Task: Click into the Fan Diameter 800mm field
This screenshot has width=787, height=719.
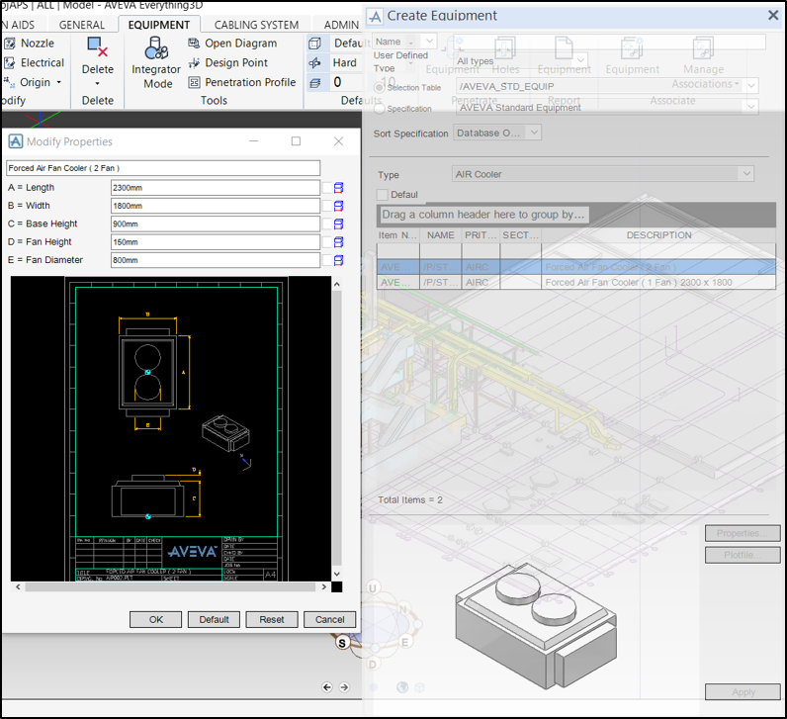Action: [x=215, y=260]
